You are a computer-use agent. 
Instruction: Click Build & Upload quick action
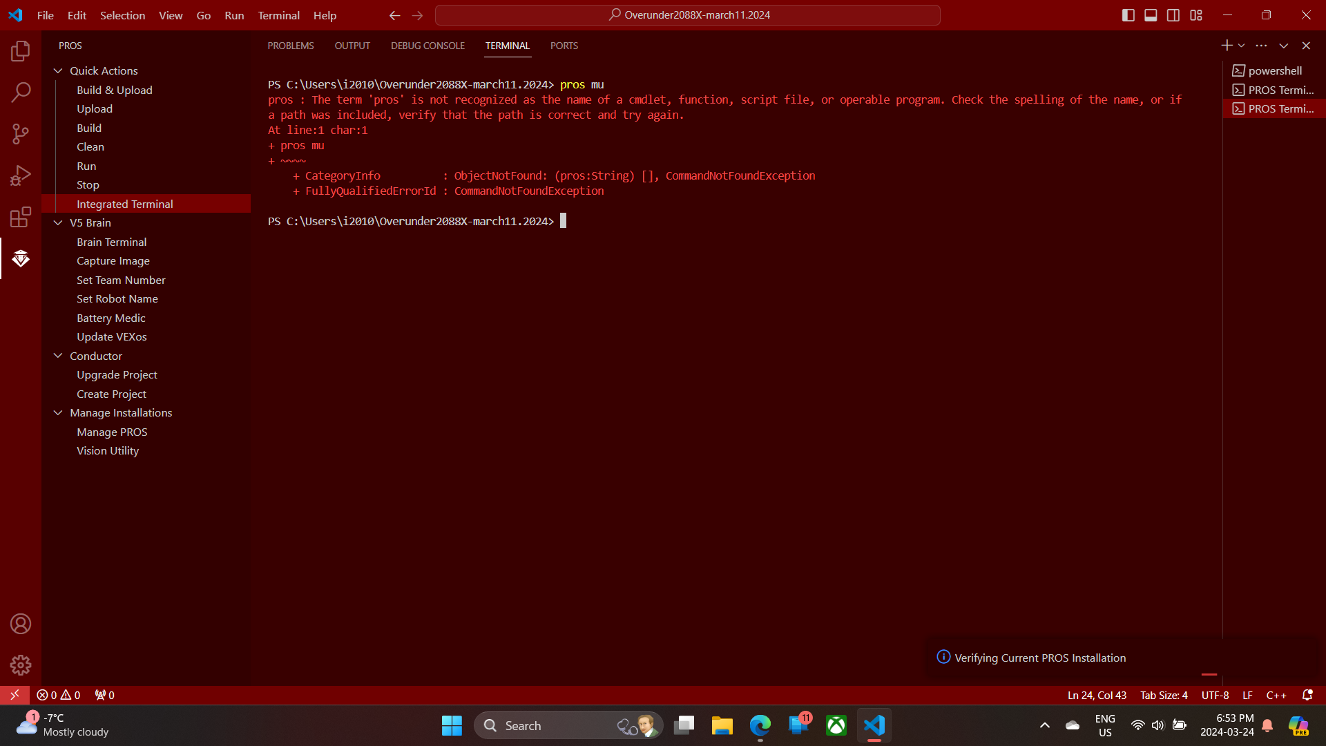click(x=115, y=90)
